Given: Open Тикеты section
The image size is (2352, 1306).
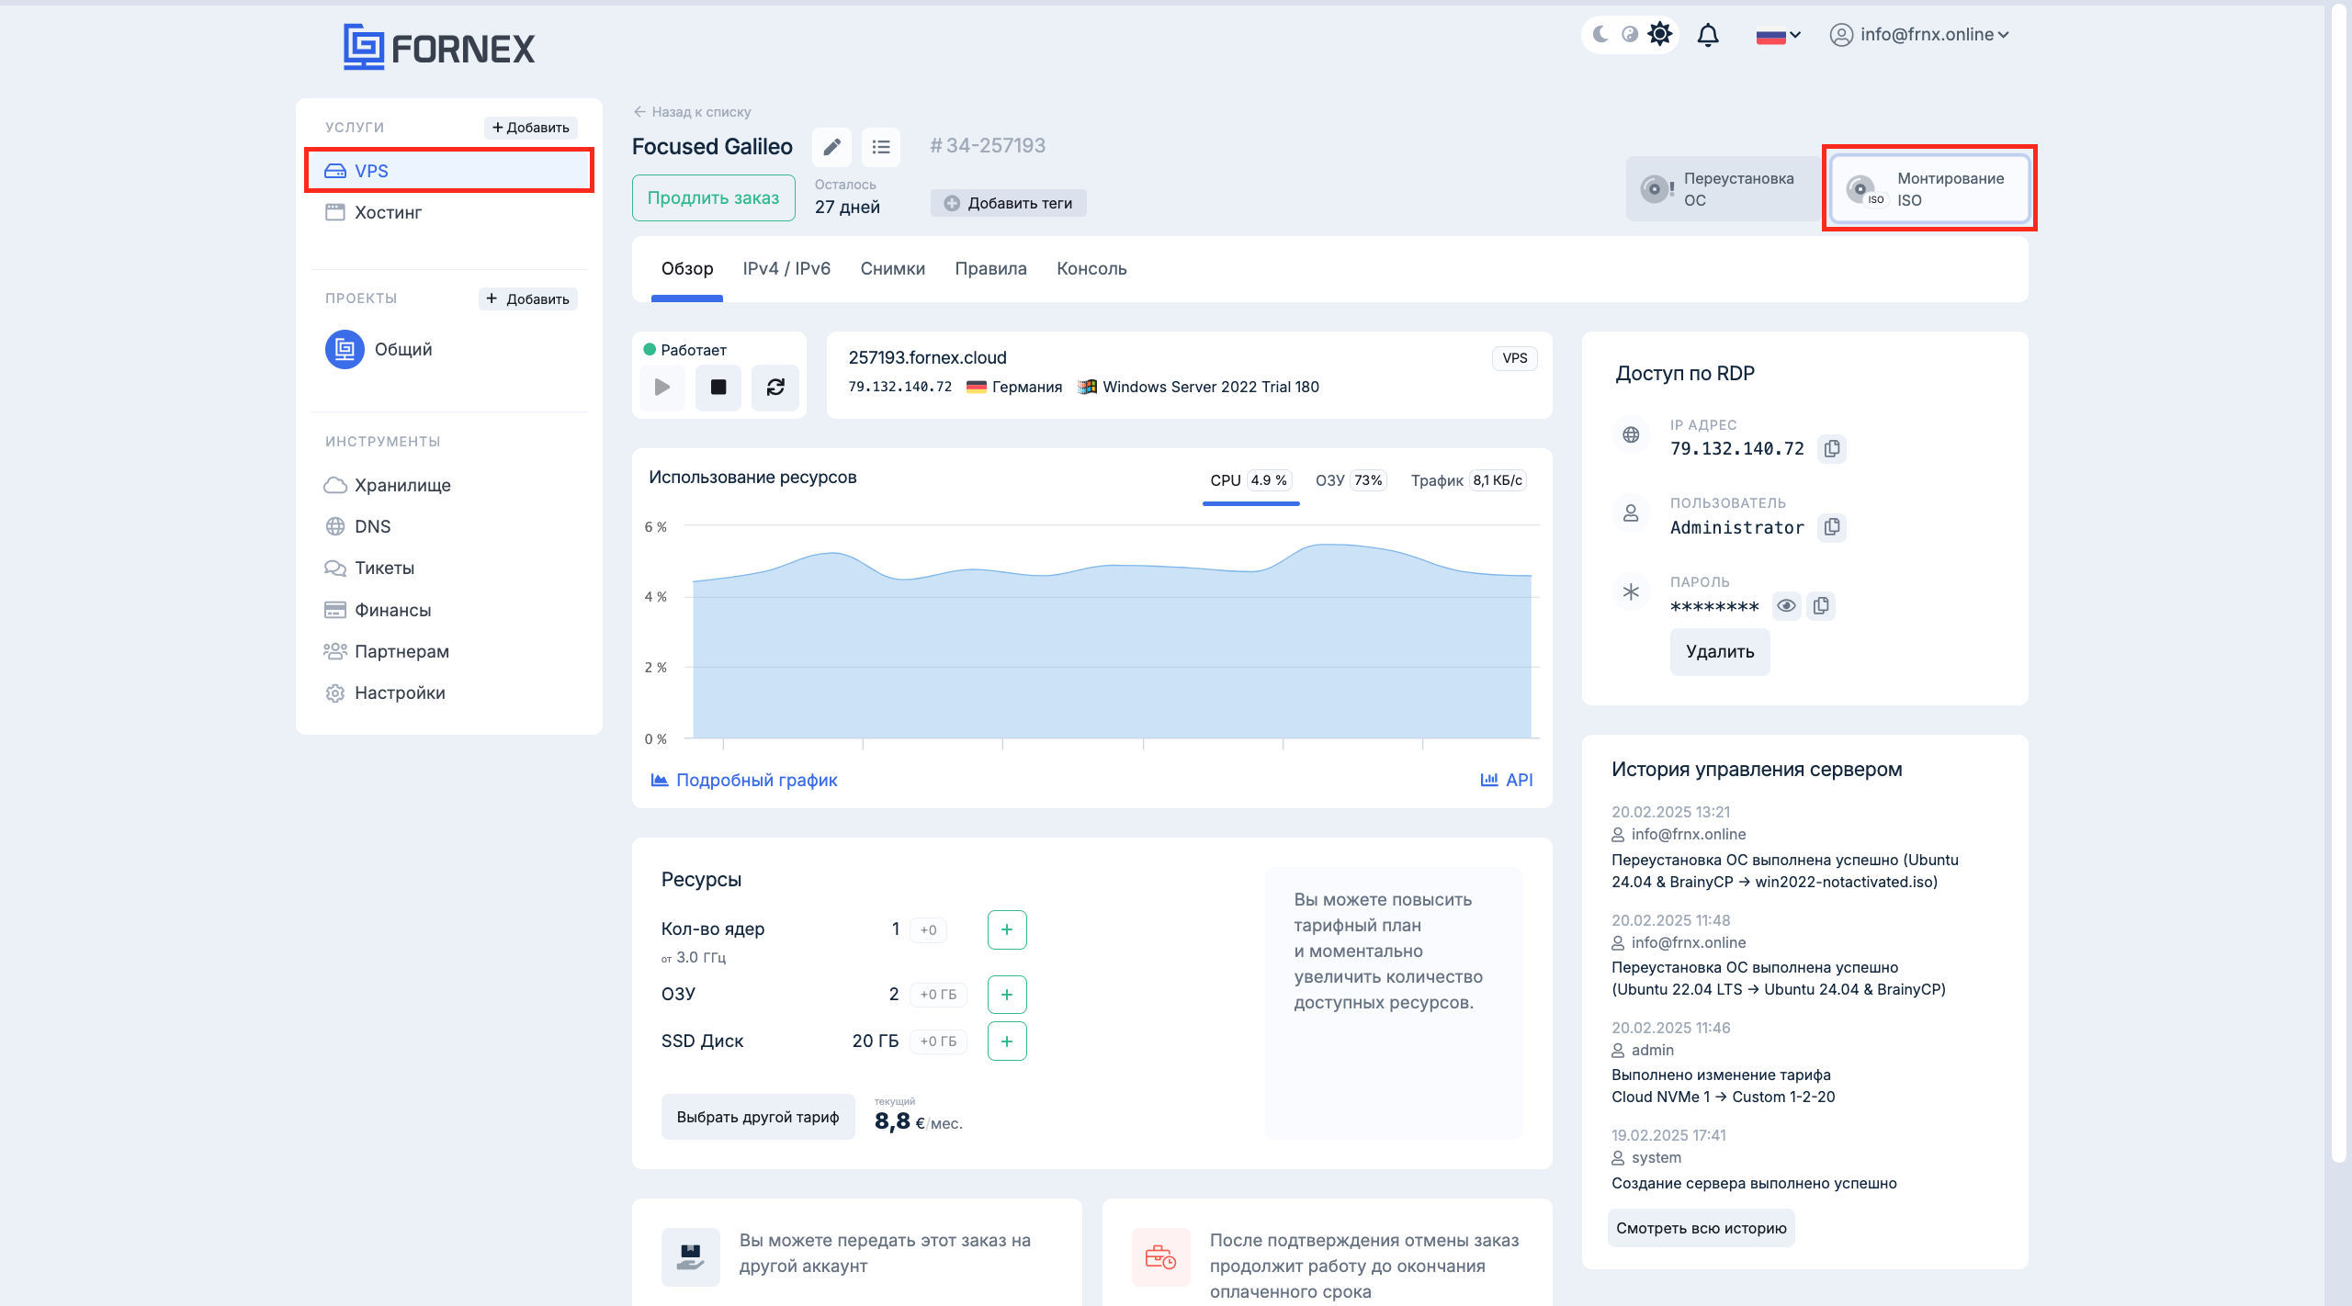Looking at the screenshot, I should coord(369,568).
